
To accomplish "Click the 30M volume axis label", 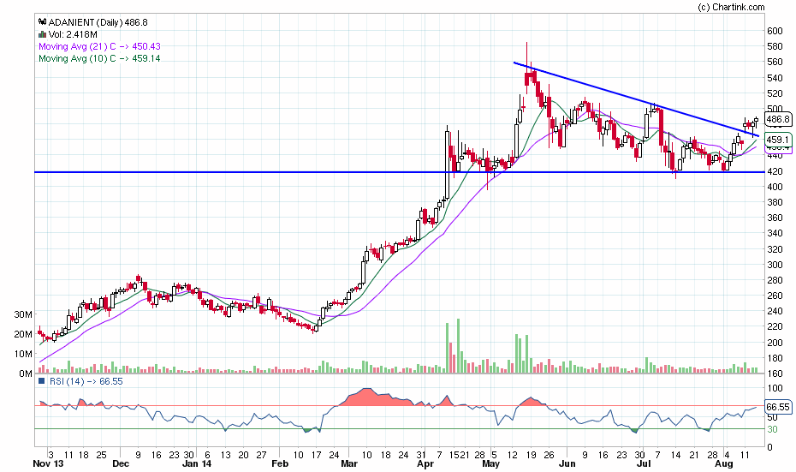I will (x=23, y=314).
